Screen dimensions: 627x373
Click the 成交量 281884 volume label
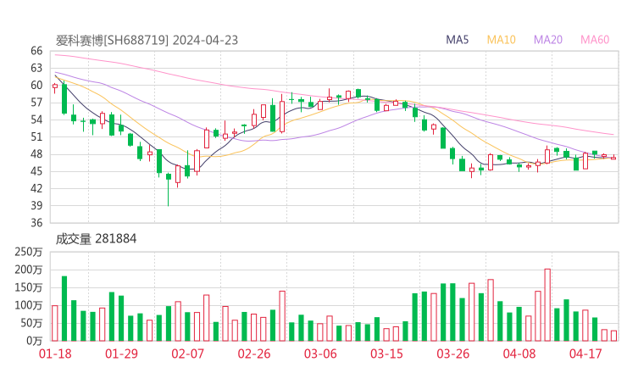click(96, 239)
